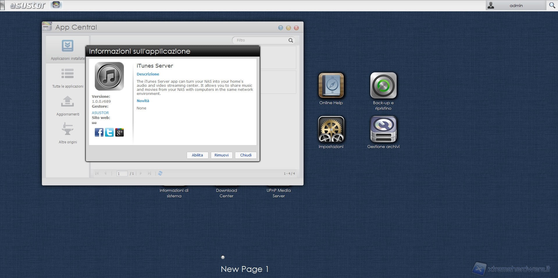Follow the ASUSTOR manager link
Screen dimensions: 558x278
tap(100, 113)
